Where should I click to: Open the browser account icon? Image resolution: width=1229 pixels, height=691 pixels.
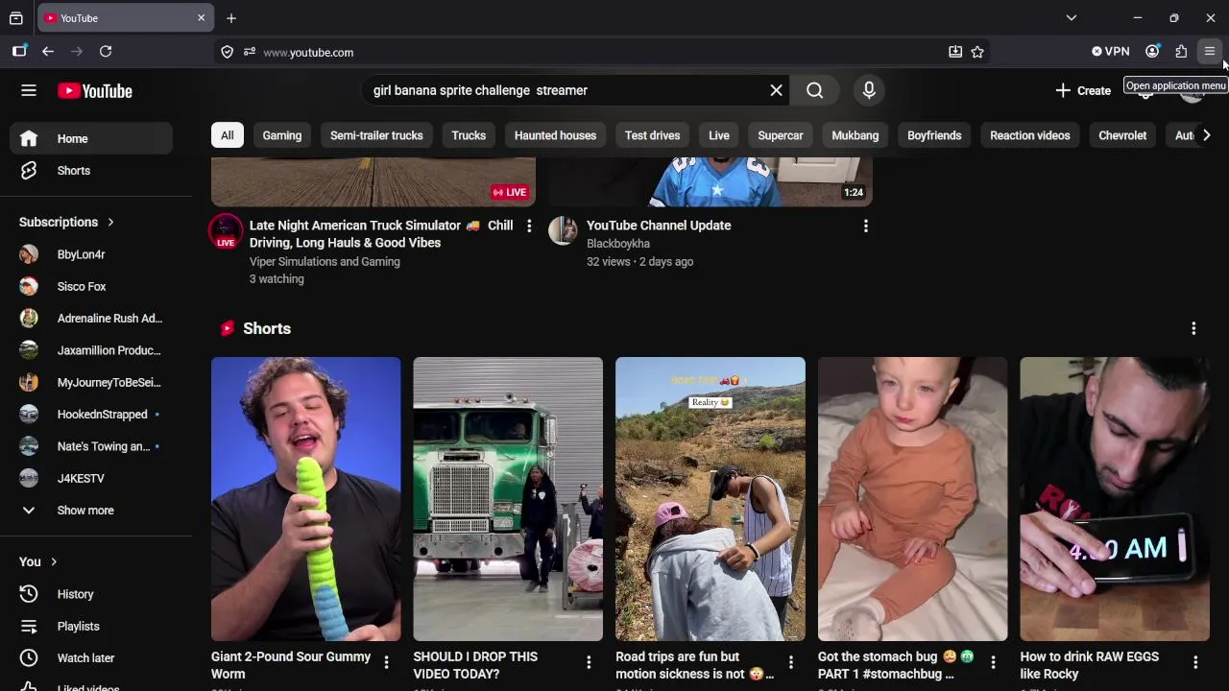pos(1152,52)
